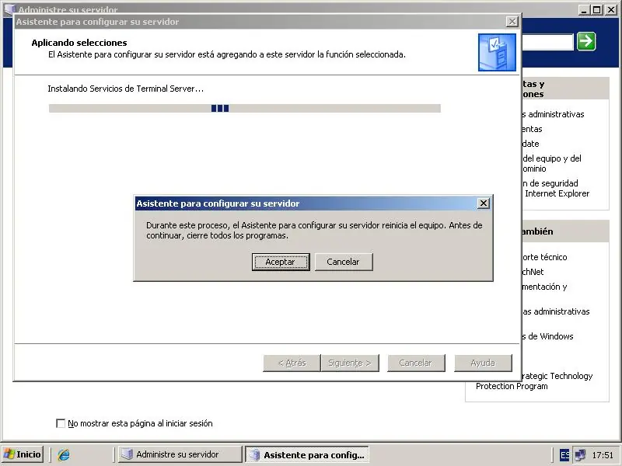Viewport: 622px width, 466px height.
Task: Click the 'Instalando Servicios de Terminal Server...' status text
Action: click(126, 89)
